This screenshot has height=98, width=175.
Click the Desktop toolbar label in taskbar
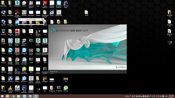pos(127,96)
